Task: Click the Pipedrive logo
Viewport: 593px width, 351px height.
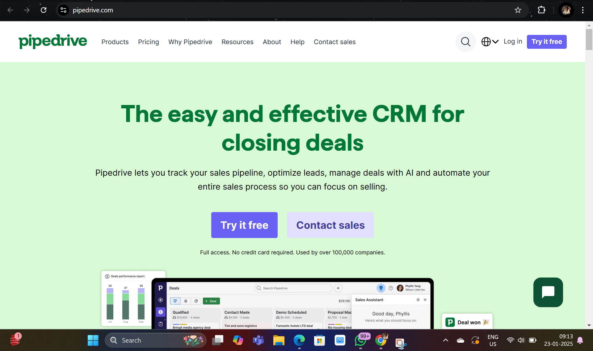Action: (53, 41)
